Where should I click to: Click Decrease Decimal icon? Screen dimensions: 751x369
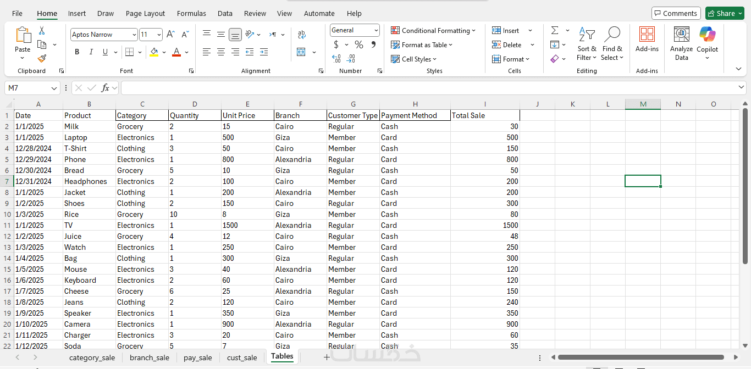(351, 58)
